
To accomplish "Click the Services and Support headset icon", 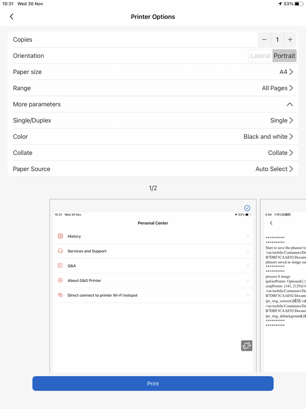I will click(x=60, y=251).
